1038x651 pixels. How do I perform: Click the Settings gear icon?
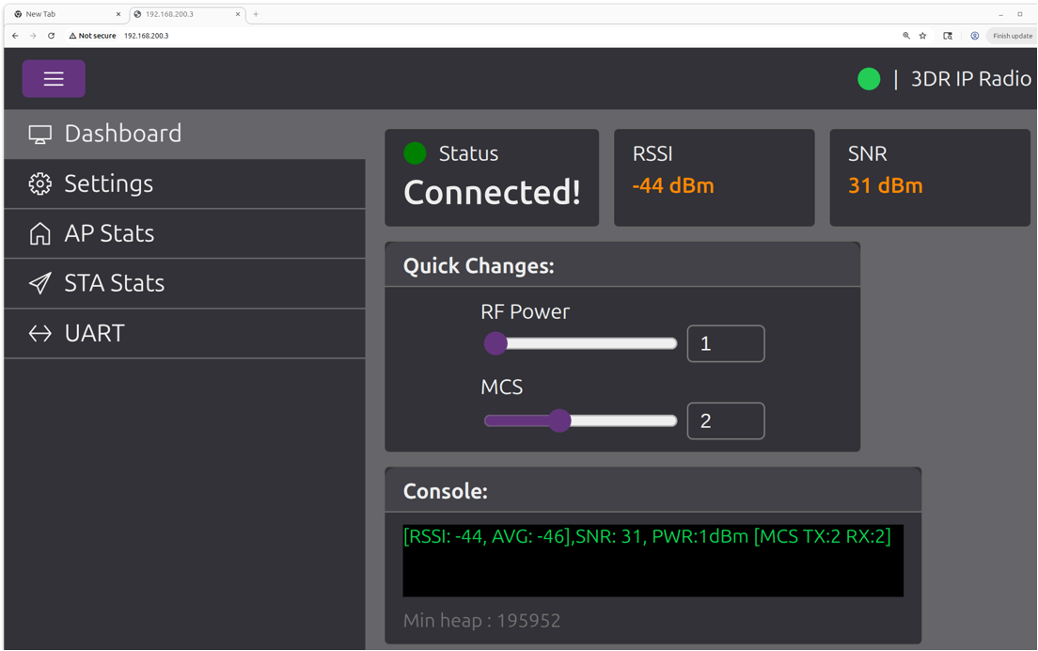pos(39,183)
